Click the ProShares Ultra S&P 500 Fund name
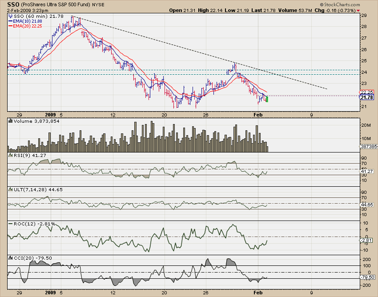The width and height of the screenshot is (378, 297). point(56,5)
